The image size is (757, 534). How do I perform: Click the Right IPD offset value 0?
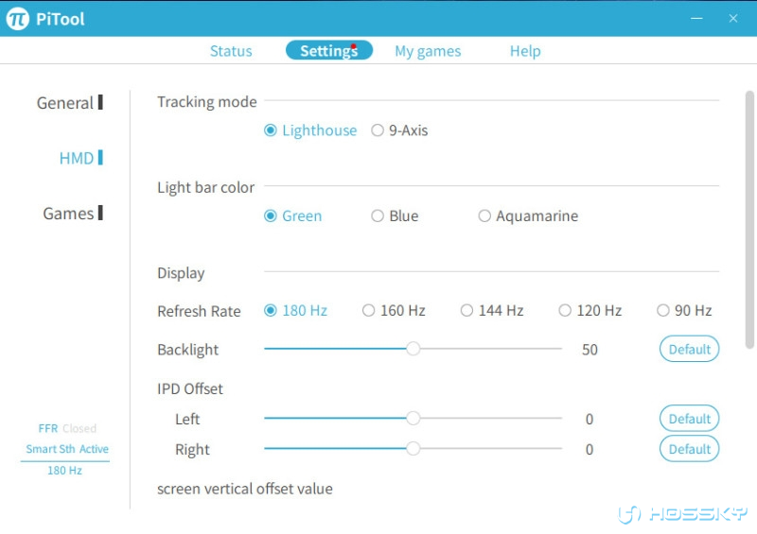590,450
